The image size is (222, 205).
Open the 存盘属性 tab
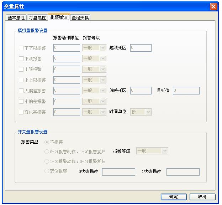tap(37, 17)
